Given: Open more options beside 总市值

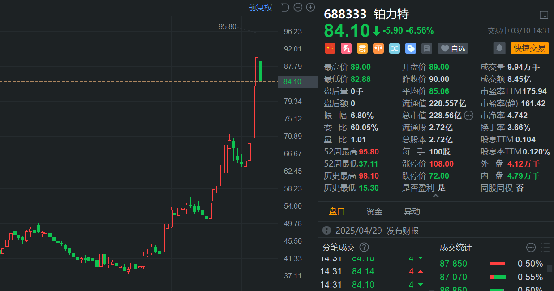Looking at the screenshot, I should pos(469,116).
